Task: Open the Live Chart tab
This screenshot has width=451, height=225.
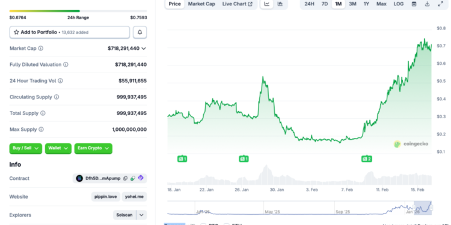Action: [x=238, y=4]
